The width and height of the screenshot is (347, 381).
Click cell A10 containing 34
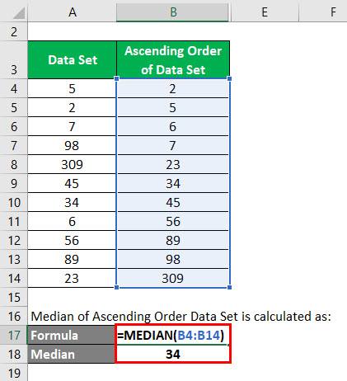click(72, 202)
